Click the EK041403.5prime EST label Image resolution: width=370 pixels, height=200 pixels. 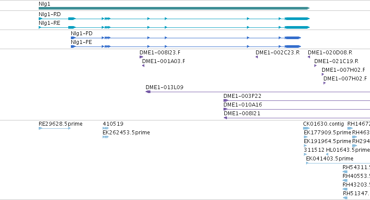click(x=330, y=159)
